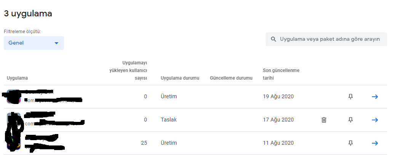Select first app's thumbnail icon
The width and height of the screenshot is (394, 155).
click(x=14, y=96)
